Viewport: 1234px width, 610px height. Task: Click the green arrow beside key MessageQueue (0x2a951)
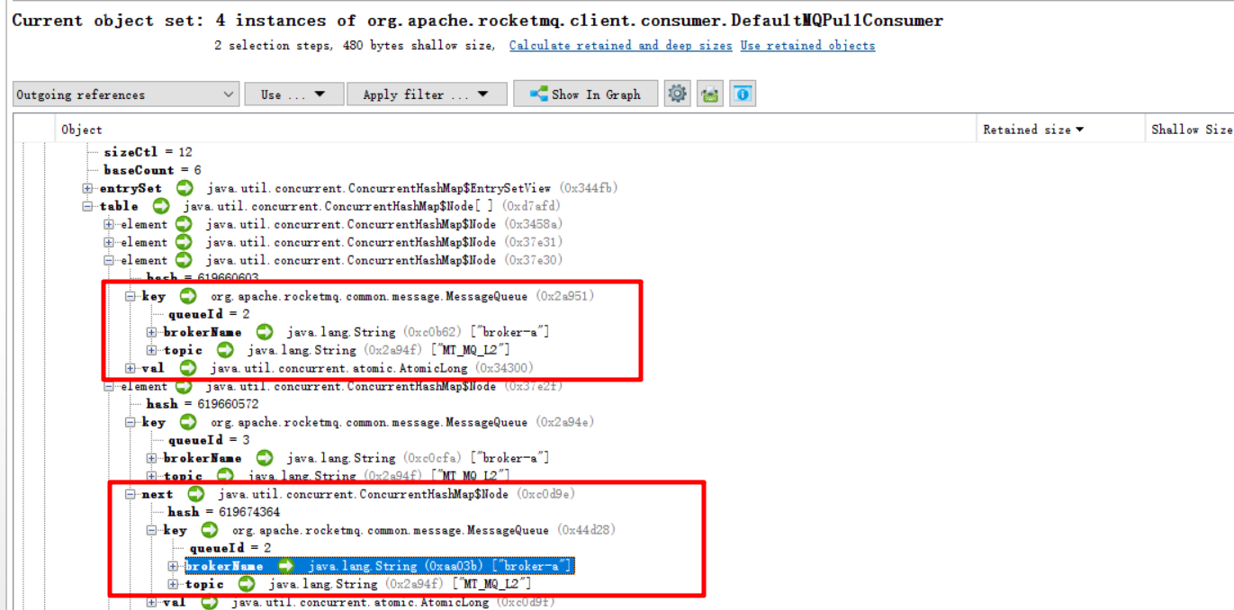pyautogui.click(x=187, y=295)
